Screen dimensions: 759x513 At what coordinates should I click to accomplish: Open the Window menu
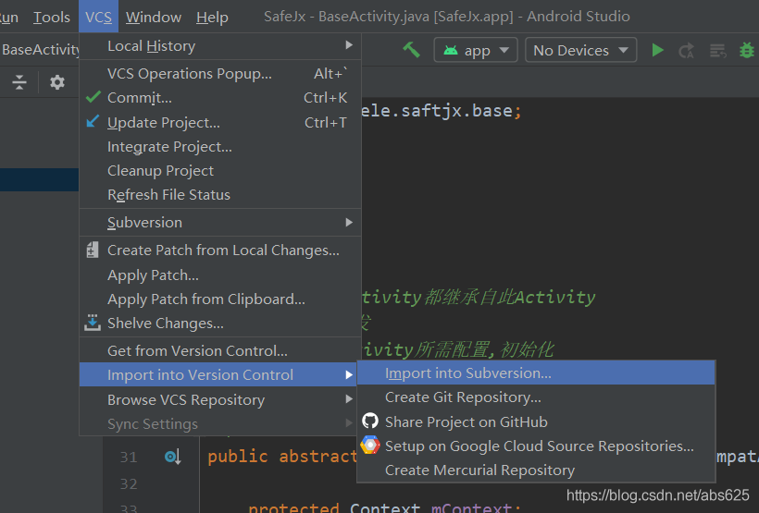(154, 17)
